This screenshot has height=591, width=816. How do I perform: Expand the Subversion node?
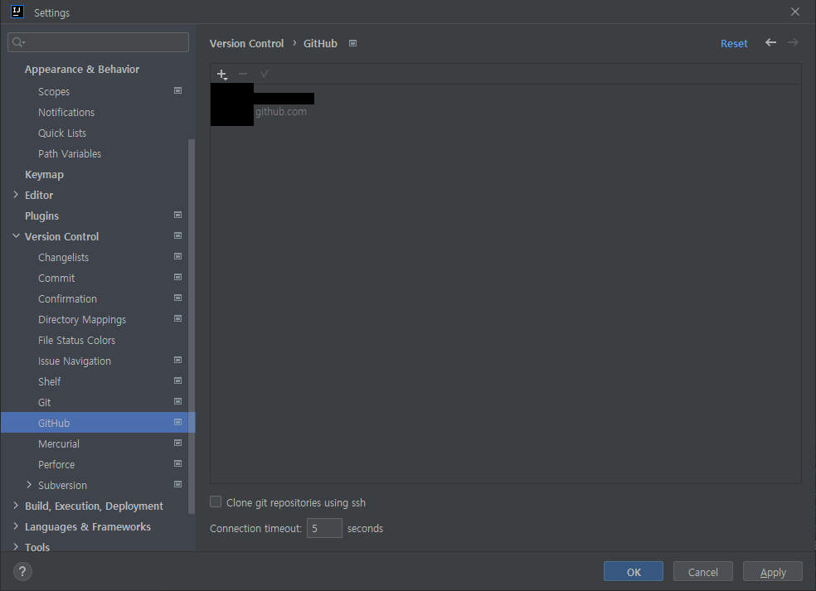(29, 484)
